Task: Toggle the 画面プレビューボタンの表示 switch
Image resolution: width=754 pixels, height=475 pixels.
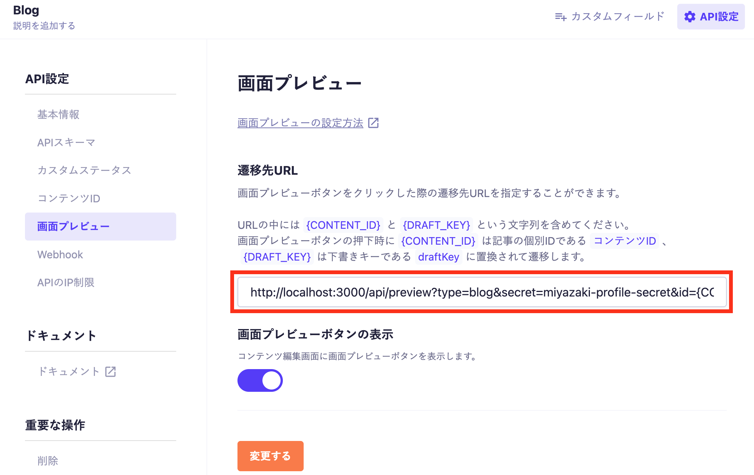Action: (x=260, y=380)
